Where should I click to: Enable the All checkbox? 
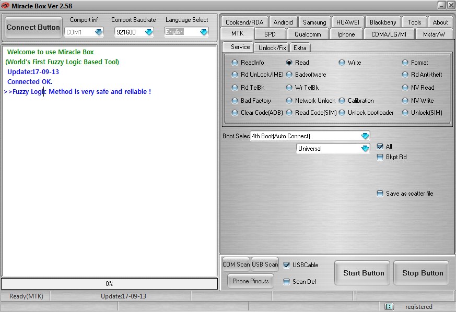coord(380,147)
